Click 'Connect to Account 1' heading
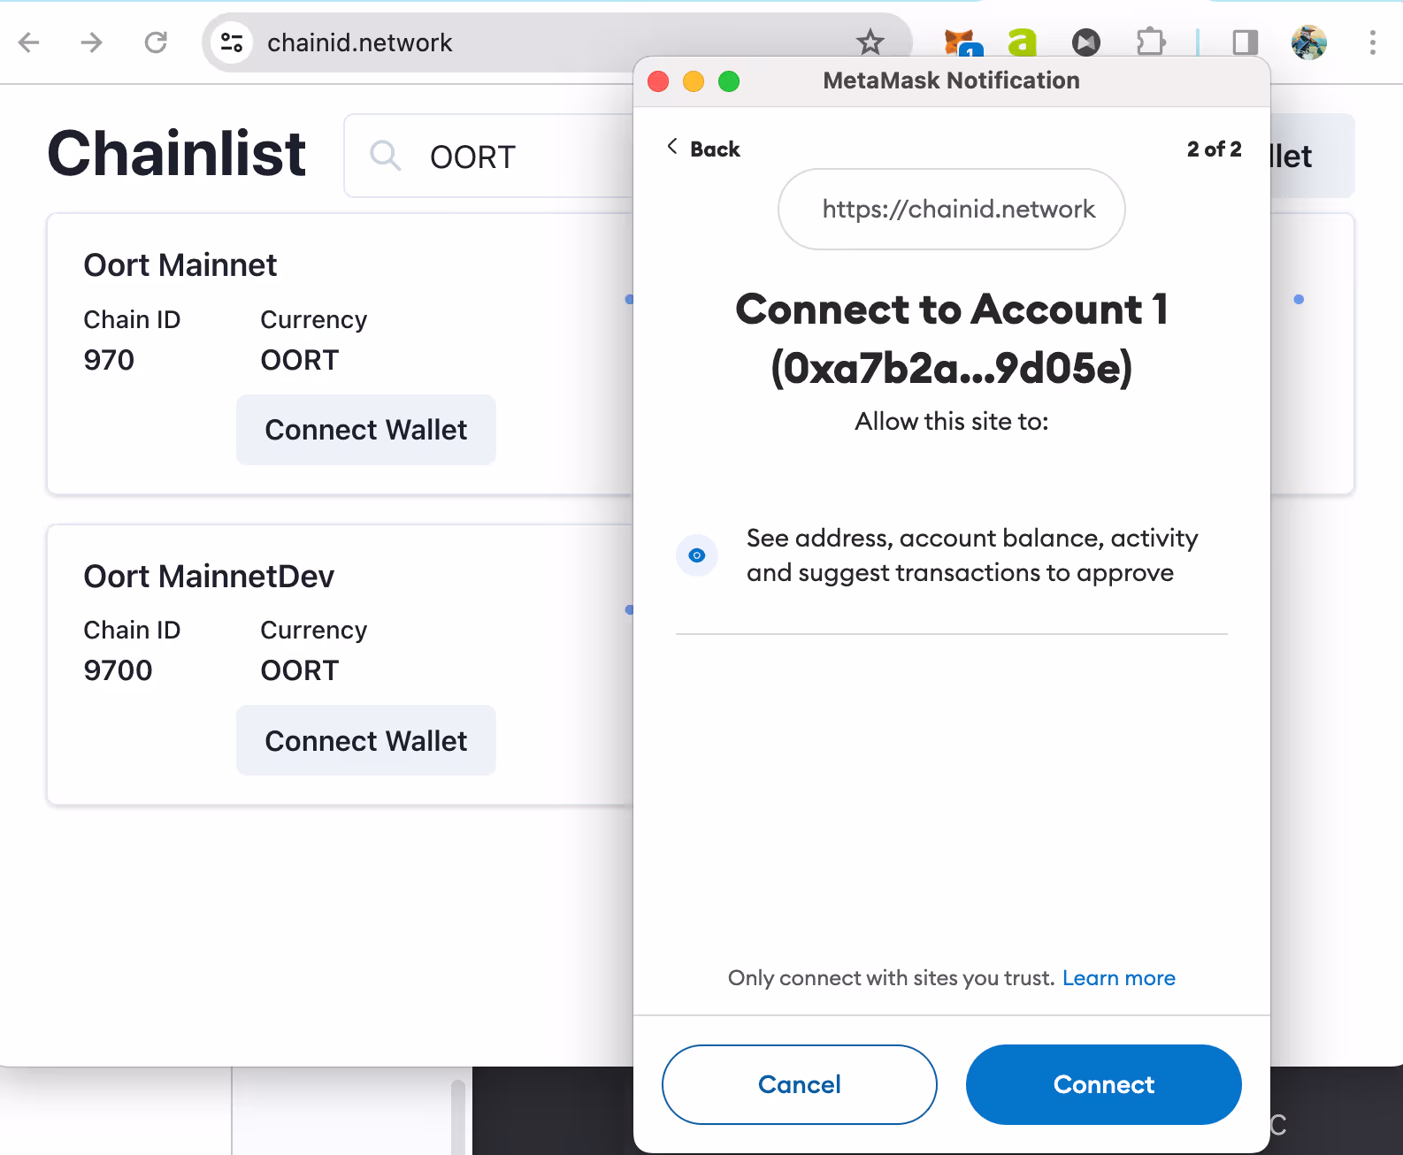Image resolution: width=1403 pixels, height=1155 pixels. [952, 339]
